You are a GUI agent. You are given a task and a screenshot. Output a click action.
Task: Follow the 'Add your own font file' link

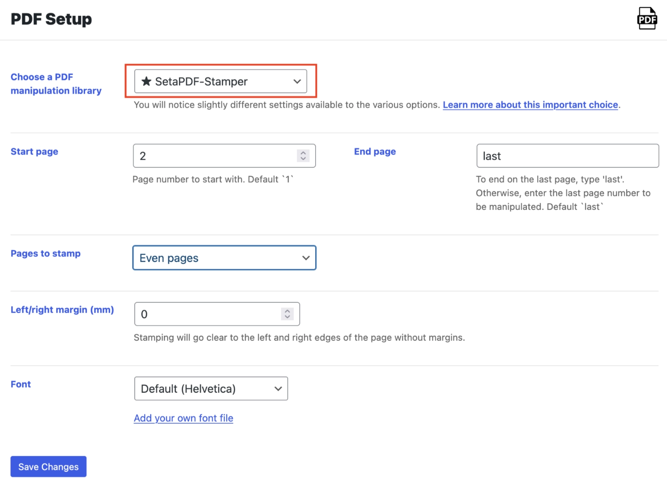pyautogui.click(x=183, y=418)
